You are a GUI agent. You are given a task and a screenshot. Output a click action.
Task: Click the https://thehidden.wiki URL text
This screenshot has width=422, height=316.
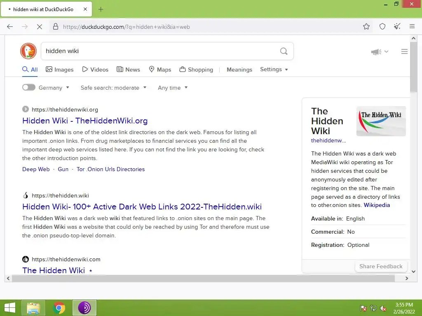pos(60,195)
